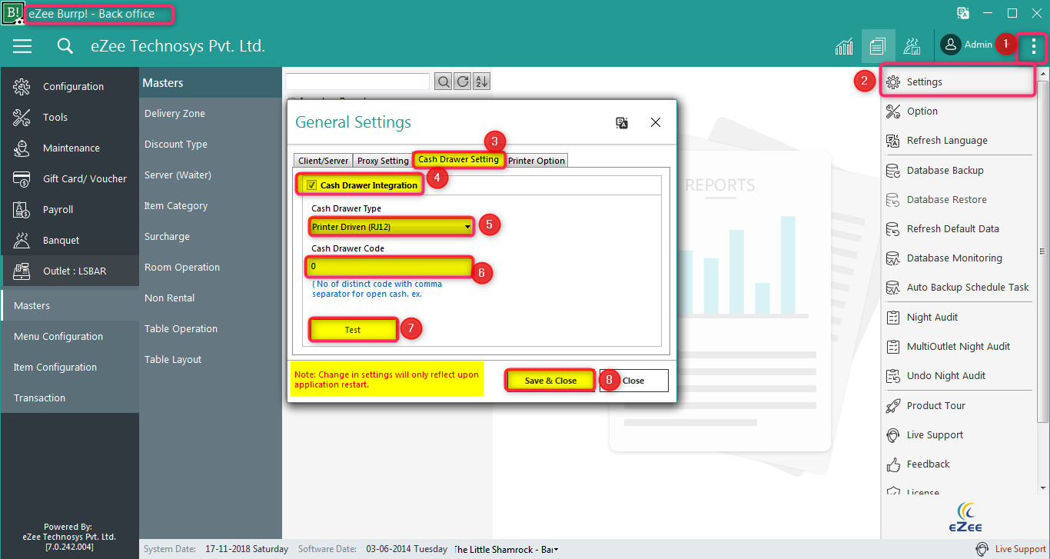The height and width of the screenshot is (559, 1050).
Task: Open Banquet in left sidebar
Action: (70, 240)
